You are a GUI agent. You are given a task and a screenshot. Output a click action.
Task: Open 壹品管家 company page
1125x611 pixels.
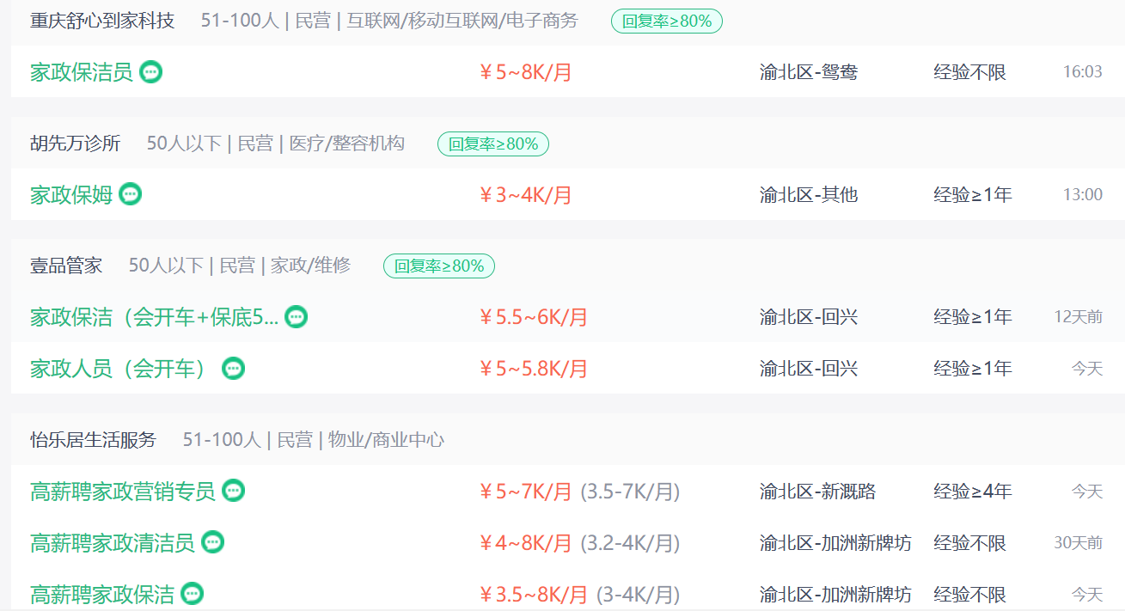[x=66, y=266]
